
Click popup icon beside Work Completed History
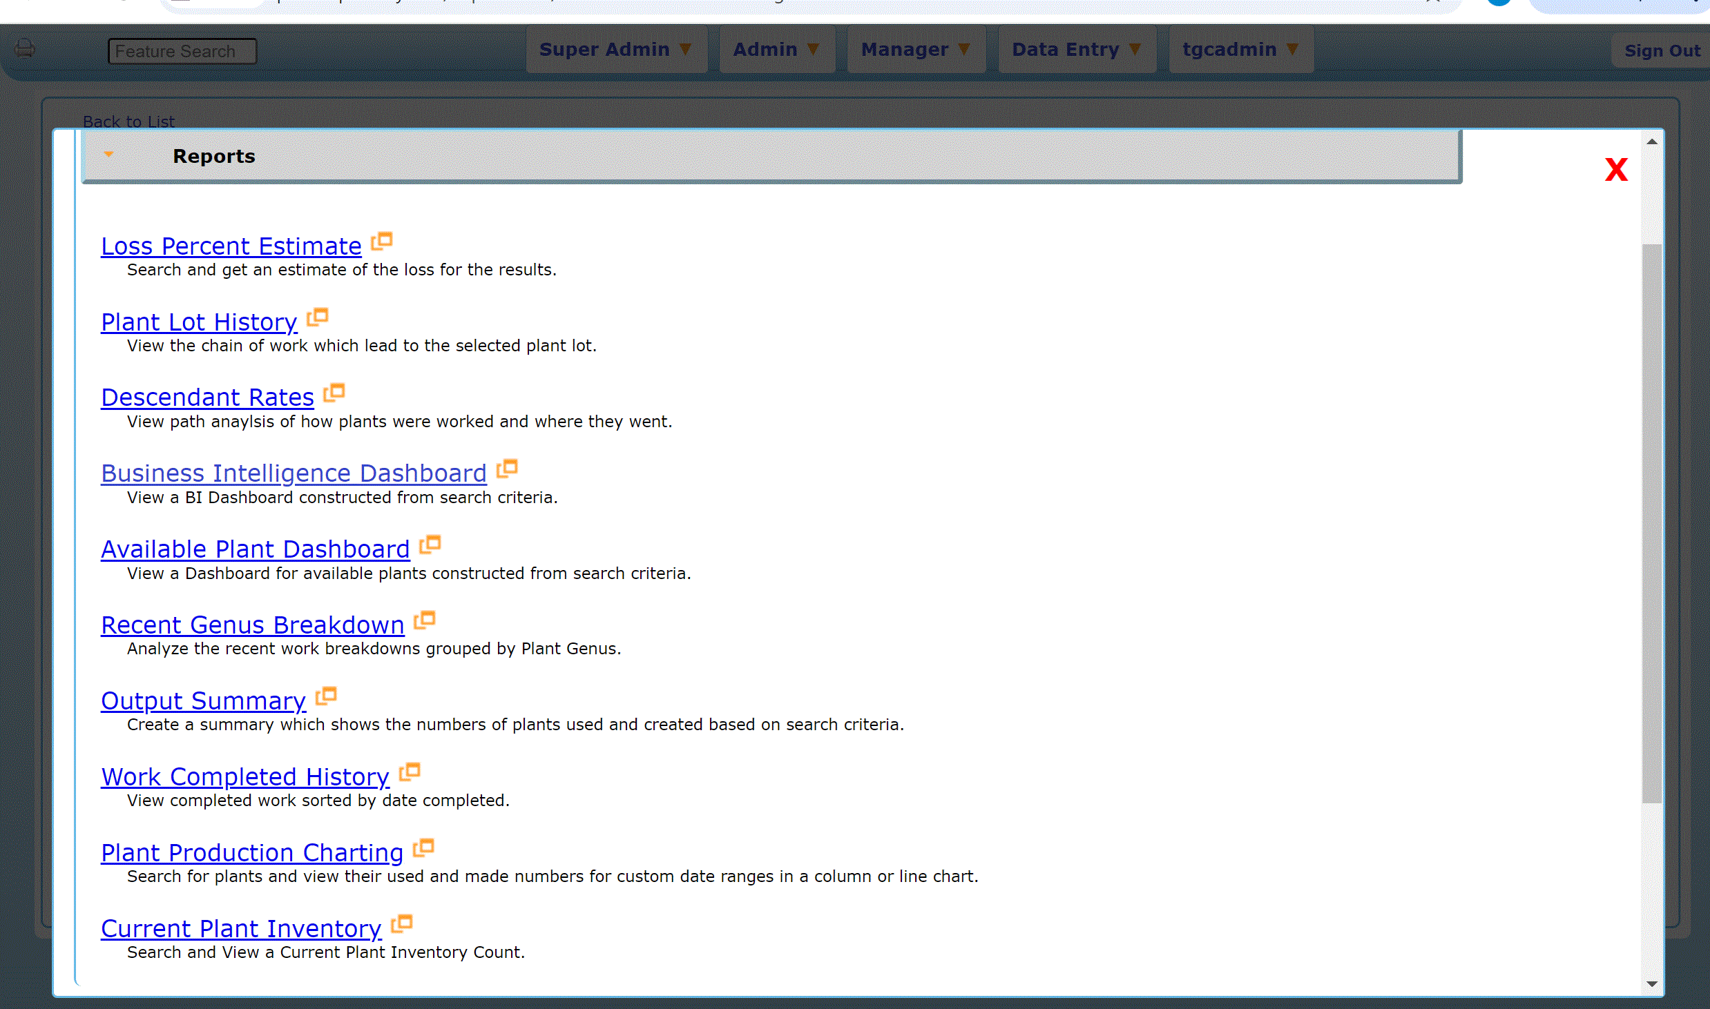pyautogui.click(x=410, y=772)
